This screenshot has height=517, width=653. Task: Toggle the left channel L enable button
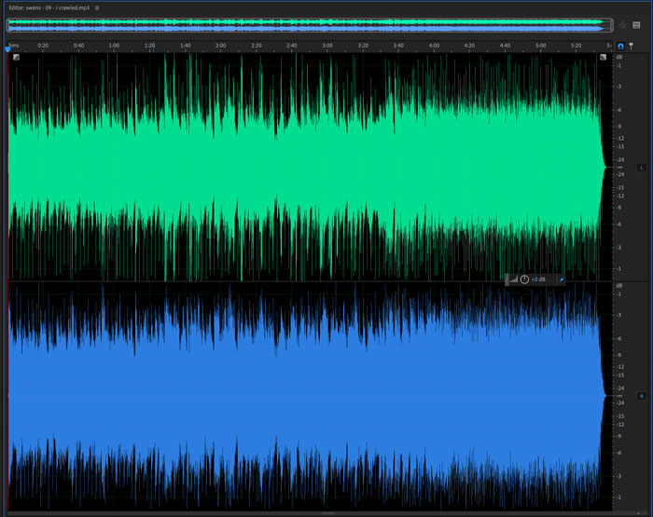click(x=642, y=168)
